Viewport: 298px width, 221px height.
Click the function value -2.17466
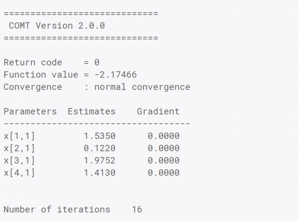(x=116, y=75)
